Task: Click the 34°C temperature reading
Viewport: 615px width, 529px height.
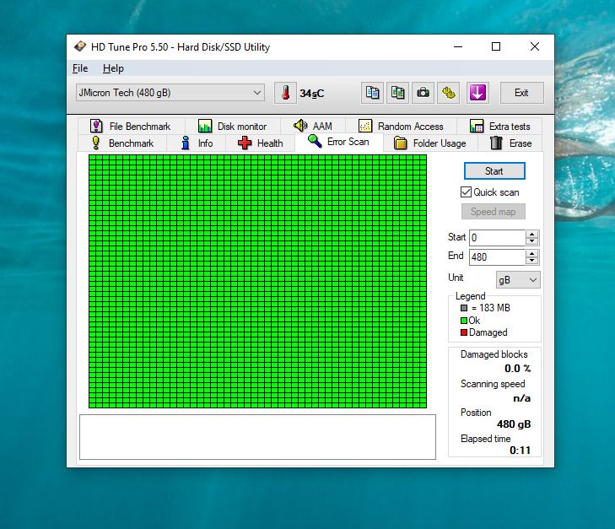Action: point(312,94)
